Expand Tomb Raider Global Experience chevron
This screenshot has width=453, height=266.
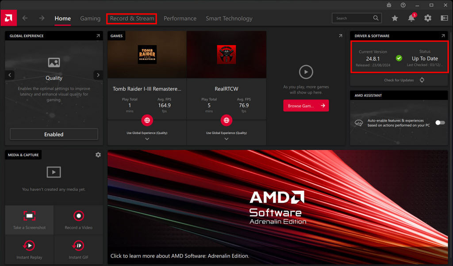pyautogui.click(x=147, y=139)
